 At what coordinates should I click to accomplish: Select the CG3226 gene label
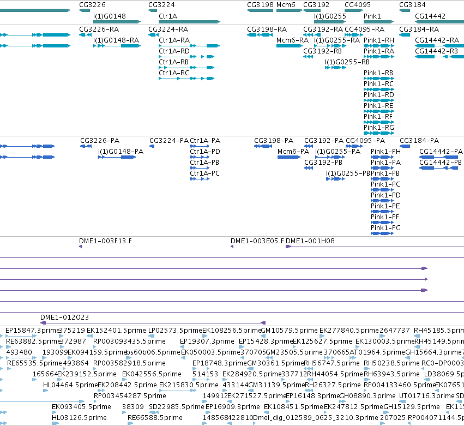[92, 5]
